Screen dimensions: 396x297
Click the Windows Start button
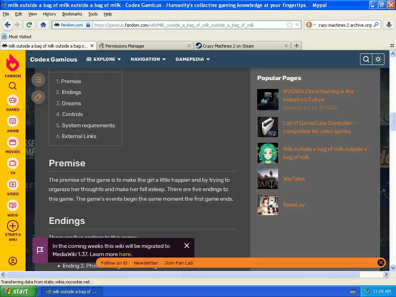coord(18,292)
